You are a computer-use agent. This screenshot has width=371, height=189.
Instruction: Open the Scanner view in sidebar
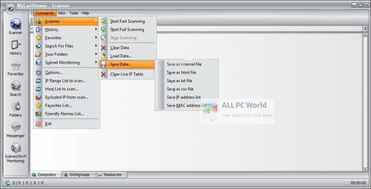(16, 26)
